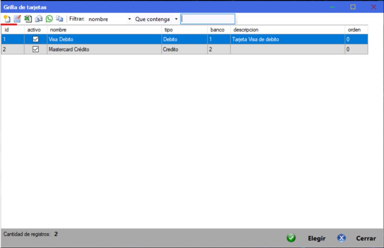Click the Debito type cell
Viewport: 384px width, 248px height.
pyautogui.click(x=184, y=39)
